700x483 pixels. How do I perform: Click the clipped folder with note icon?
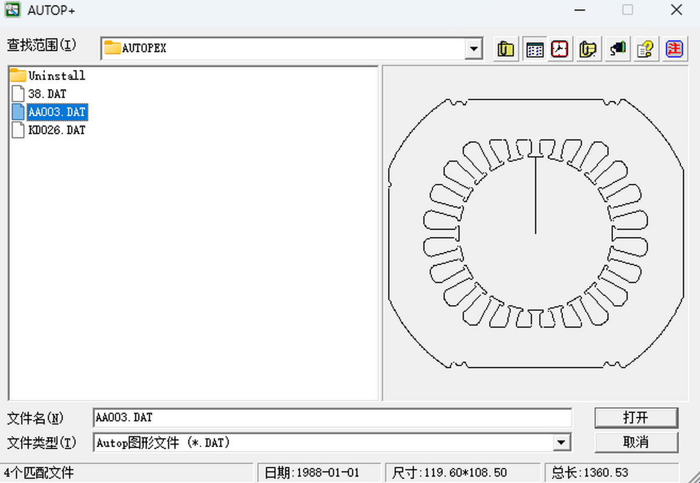tap(589, 49)
